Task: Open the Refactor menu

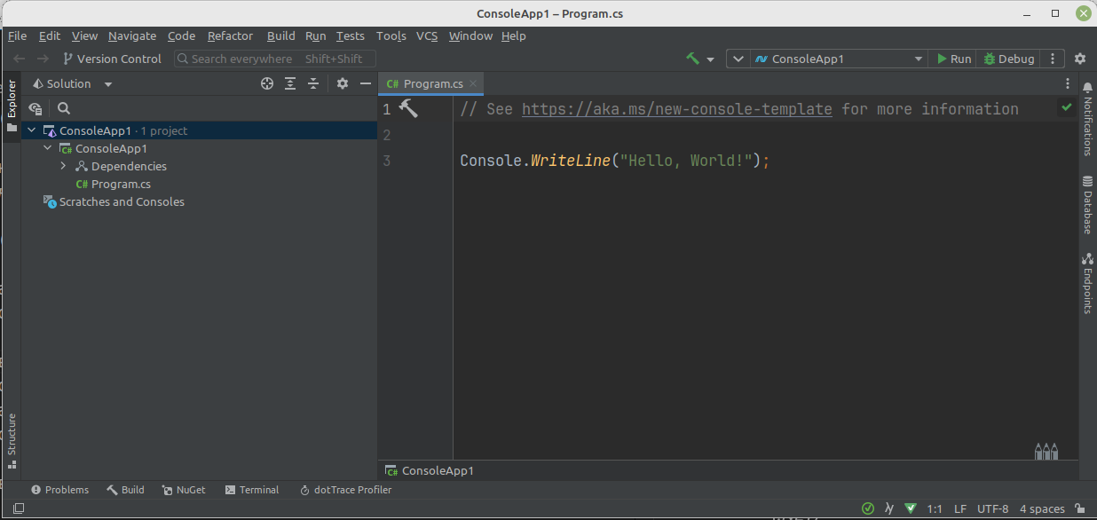Action: (x=230, y=35)
